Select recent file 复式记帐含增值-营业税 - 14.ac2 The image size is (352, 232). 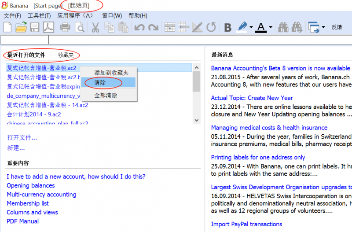(x=48, y=105)
